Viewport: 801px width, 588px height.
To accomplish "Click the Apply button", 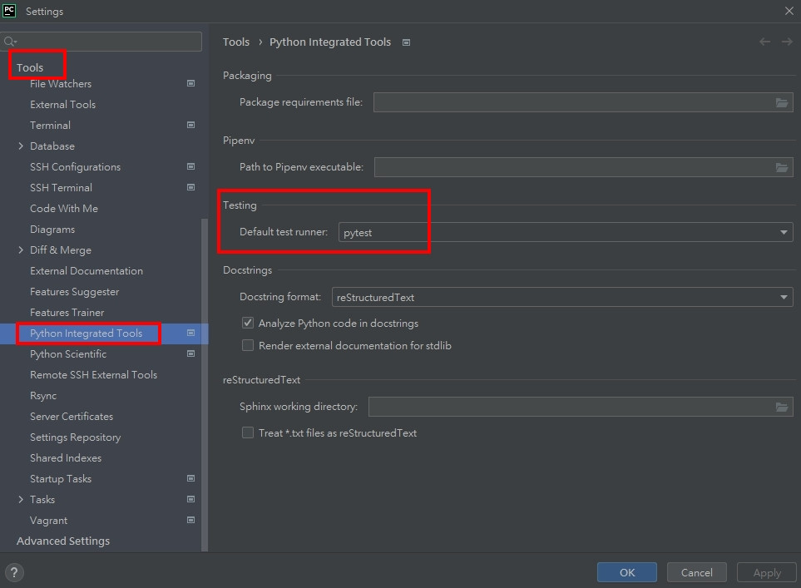I will pos(767,572).
